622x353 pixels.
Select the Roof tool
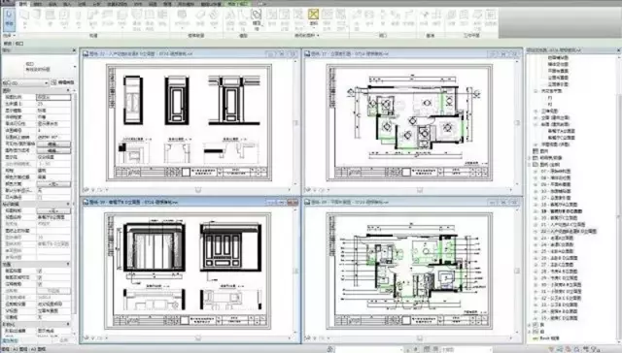(x=93, y=18)
